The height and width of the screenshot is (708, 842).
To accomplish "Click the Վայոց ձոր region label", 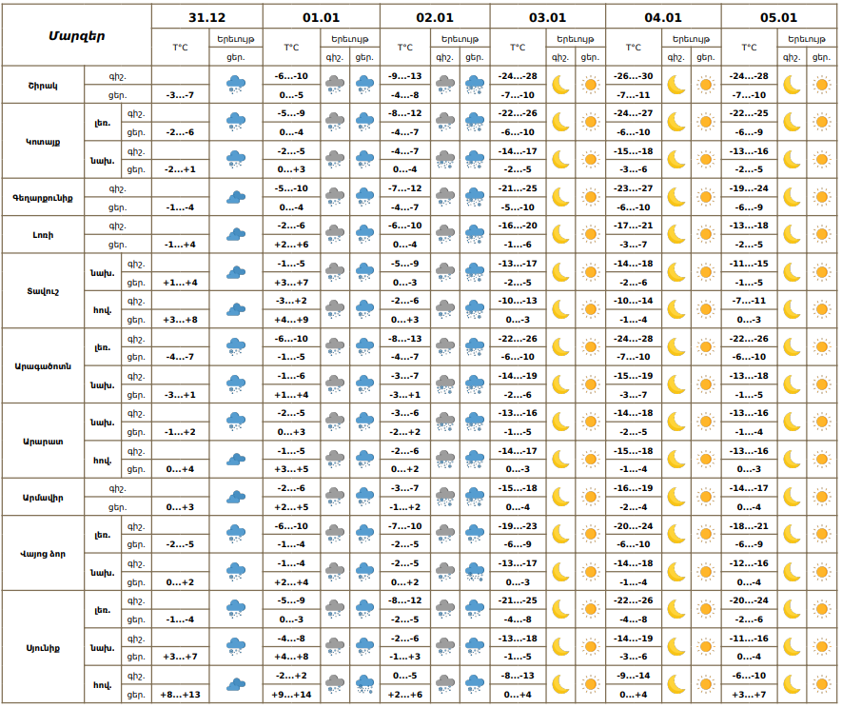I will pos(43,553).
